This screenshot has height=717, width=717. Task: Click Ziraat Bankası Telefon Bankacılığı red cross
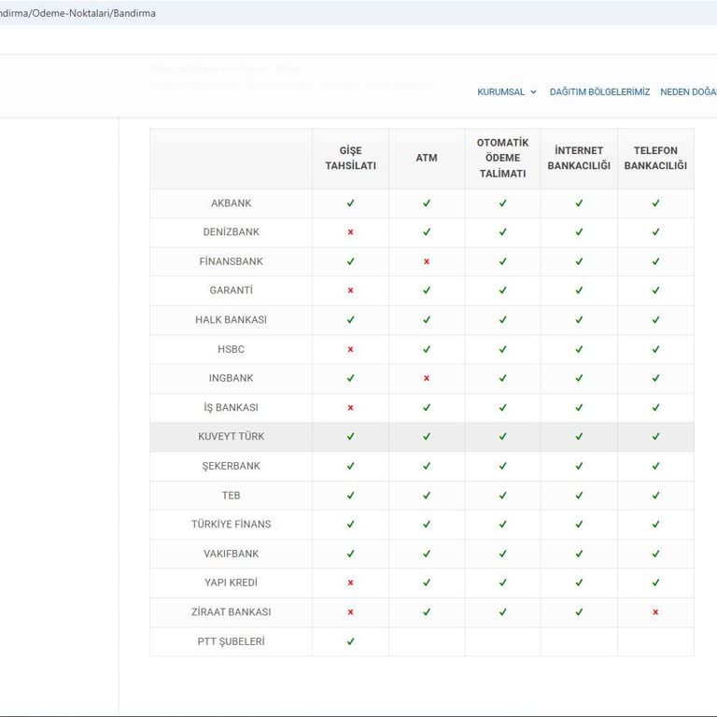click(655, 612)
